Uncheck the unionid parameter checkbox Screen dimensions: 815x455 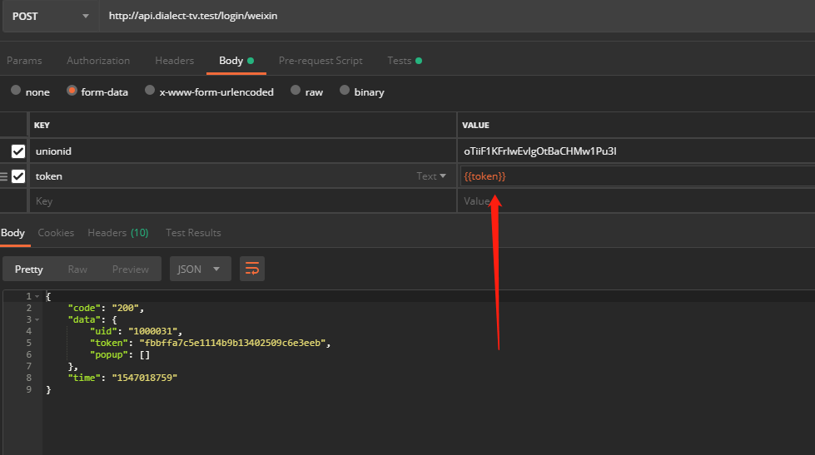coord(18,151)
